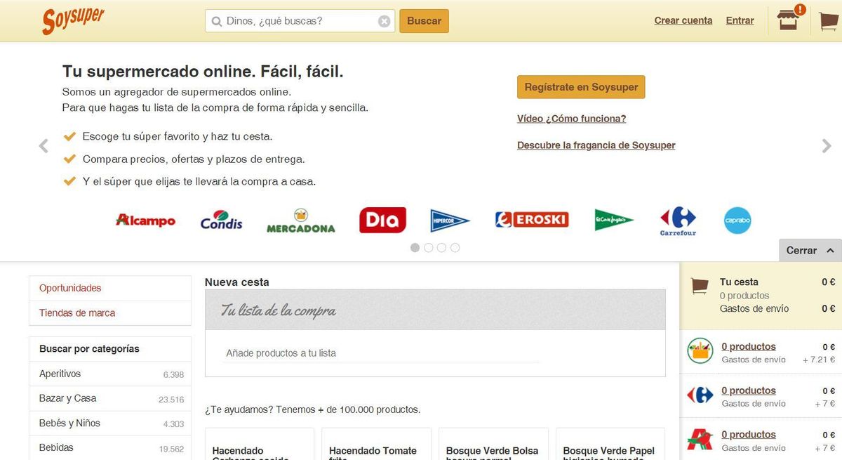Open the Bazar y Casa category
The image size is (842, 460).
pos(110,399)
